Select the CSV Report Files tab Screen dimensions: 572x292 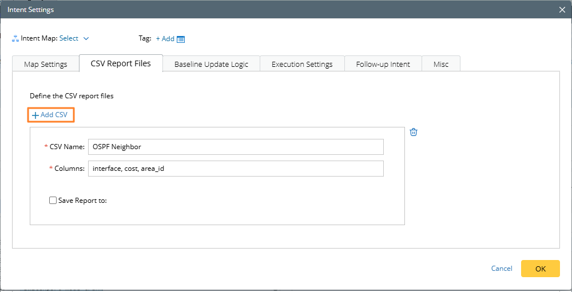121,63
